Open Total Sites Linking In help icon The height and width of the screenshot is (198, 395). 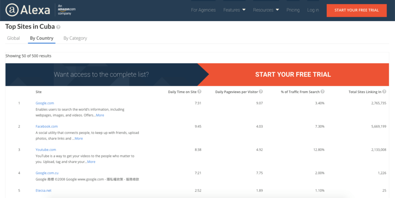pyautogui.click(x=384, y=92)
